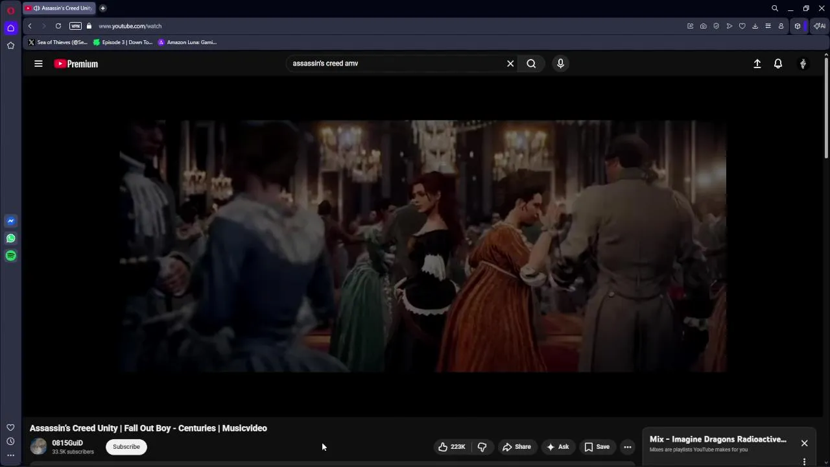
Task: Open Messenger in the Opera sidebar
Action: (x=10, y=221)
